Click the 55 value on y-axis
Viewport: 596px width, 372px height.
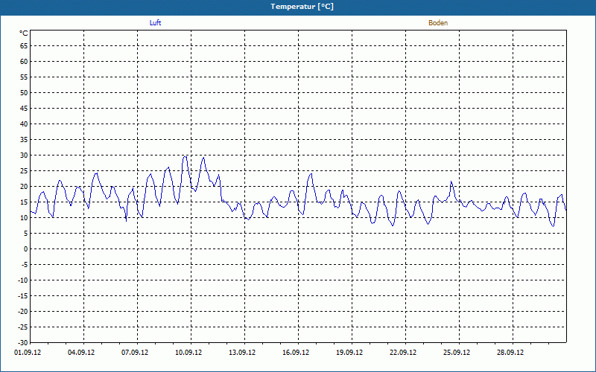point(24,77)
